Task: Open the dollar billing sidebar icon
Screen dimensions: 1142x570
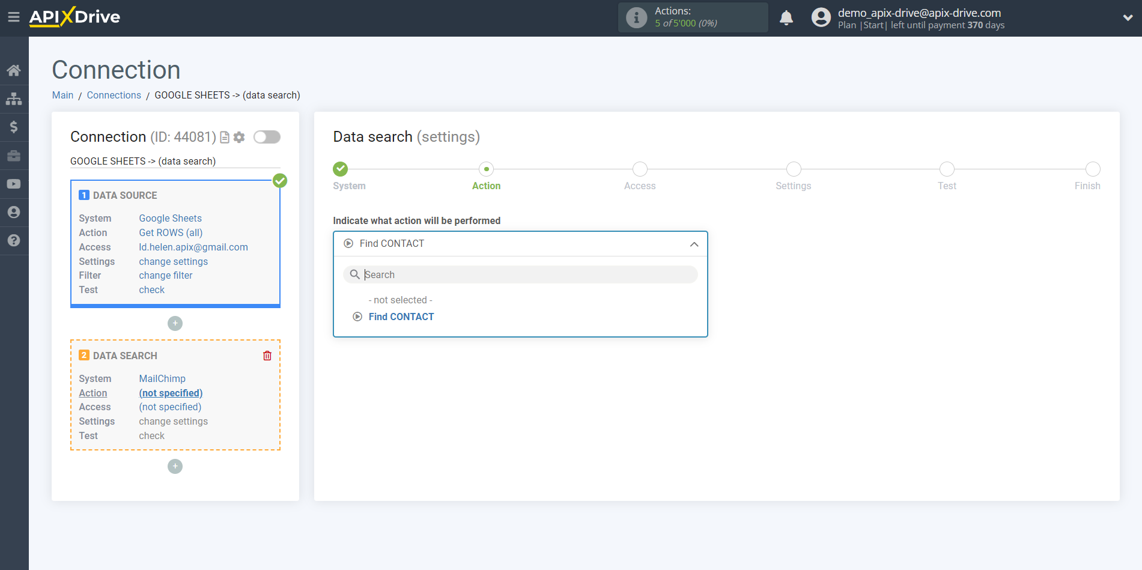Action: [14, 127]
